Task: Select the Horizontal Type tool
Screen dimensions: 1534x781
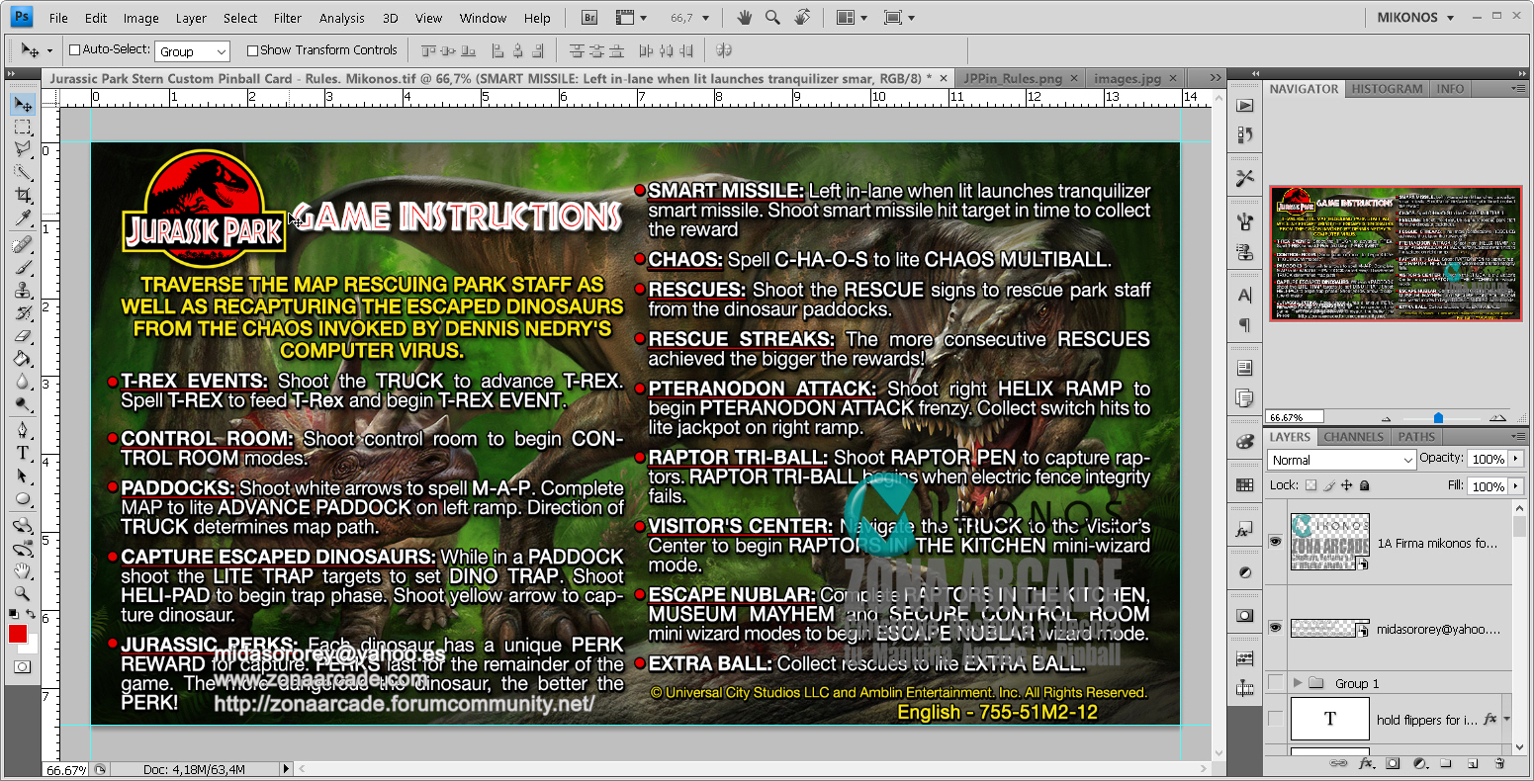Action: [23, 453]
